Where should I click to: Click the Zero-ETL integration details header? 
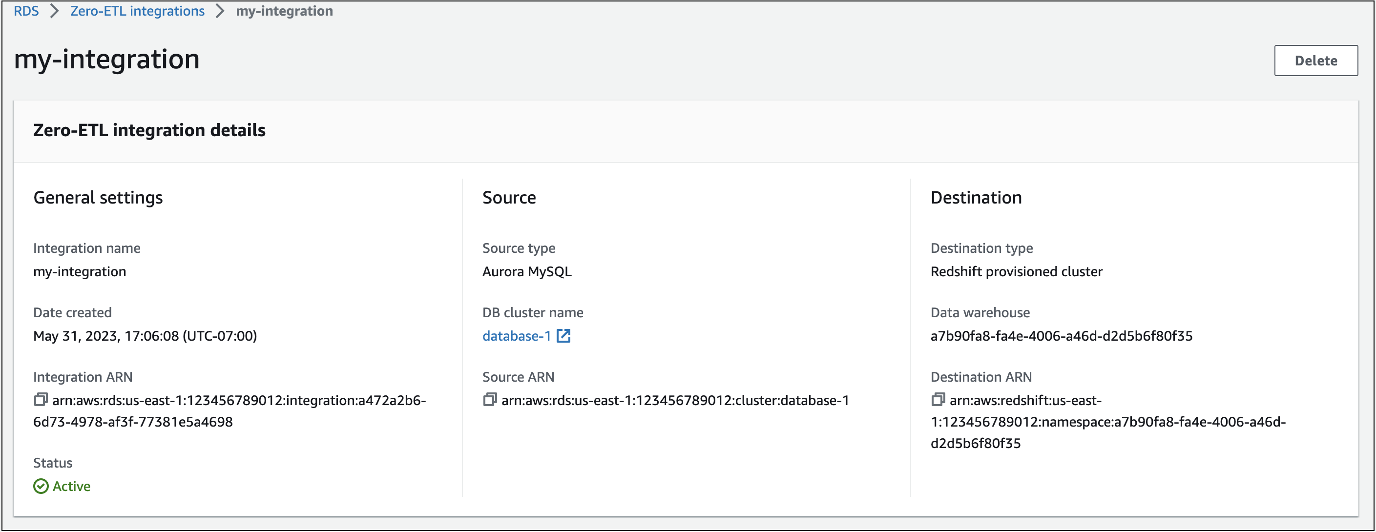point(149,130)
